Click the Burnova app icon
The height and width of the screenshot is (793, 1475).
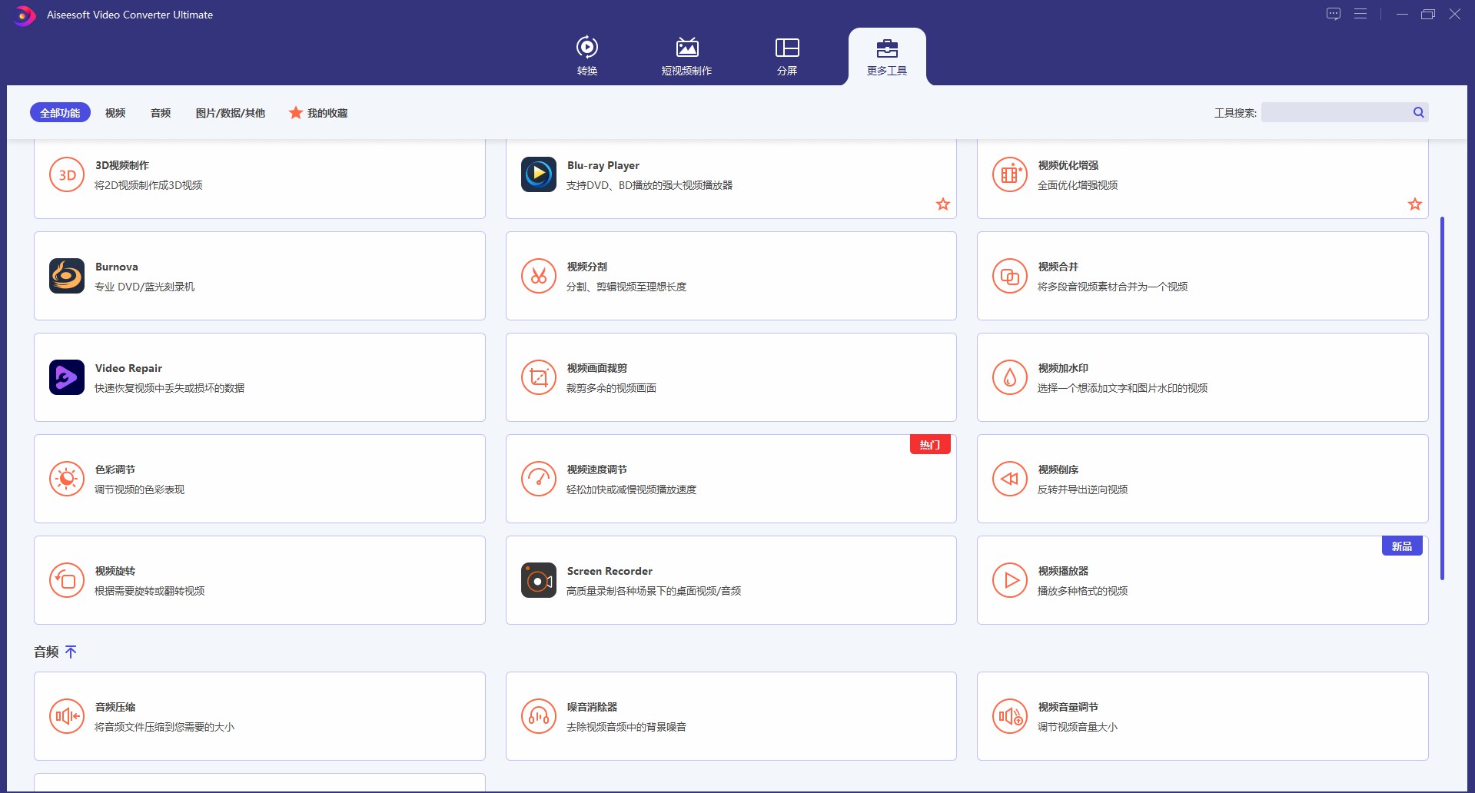point(67,276)
